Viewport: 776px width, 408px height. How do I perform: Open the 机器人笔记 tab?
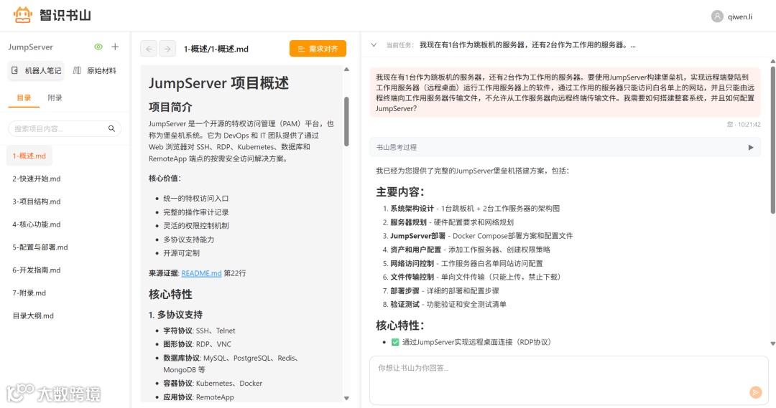point(37,71)
